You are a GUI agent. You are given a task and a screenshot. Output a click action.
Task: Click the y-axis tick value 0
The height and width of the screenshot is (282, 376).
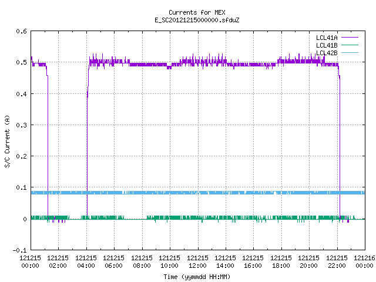25,219
